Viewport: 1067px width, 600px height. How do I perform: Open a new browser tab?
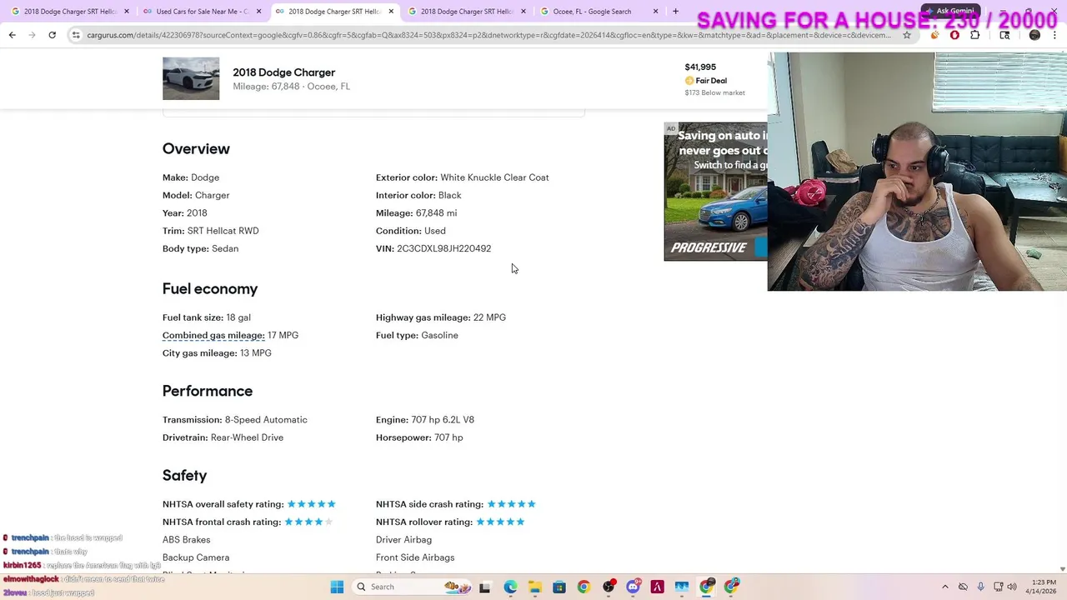675,12
